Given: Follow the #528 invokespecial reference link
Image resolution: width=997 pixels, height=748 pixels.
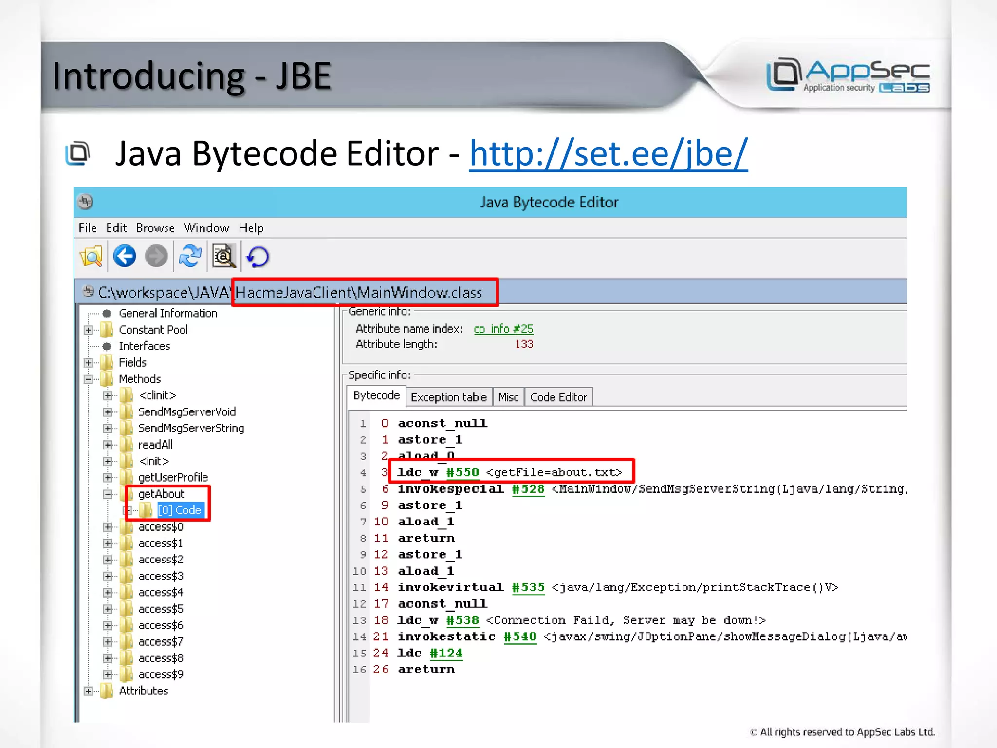Looking at the screenshot, I should [528, 489].
